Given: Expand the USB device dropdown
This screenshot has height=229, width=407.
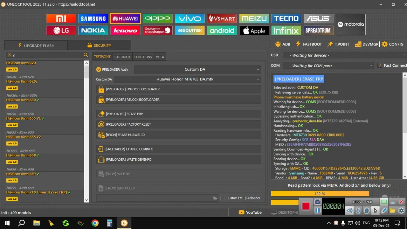Looking at the screenshot, I should pyautogui.click(x=344, y=55).
